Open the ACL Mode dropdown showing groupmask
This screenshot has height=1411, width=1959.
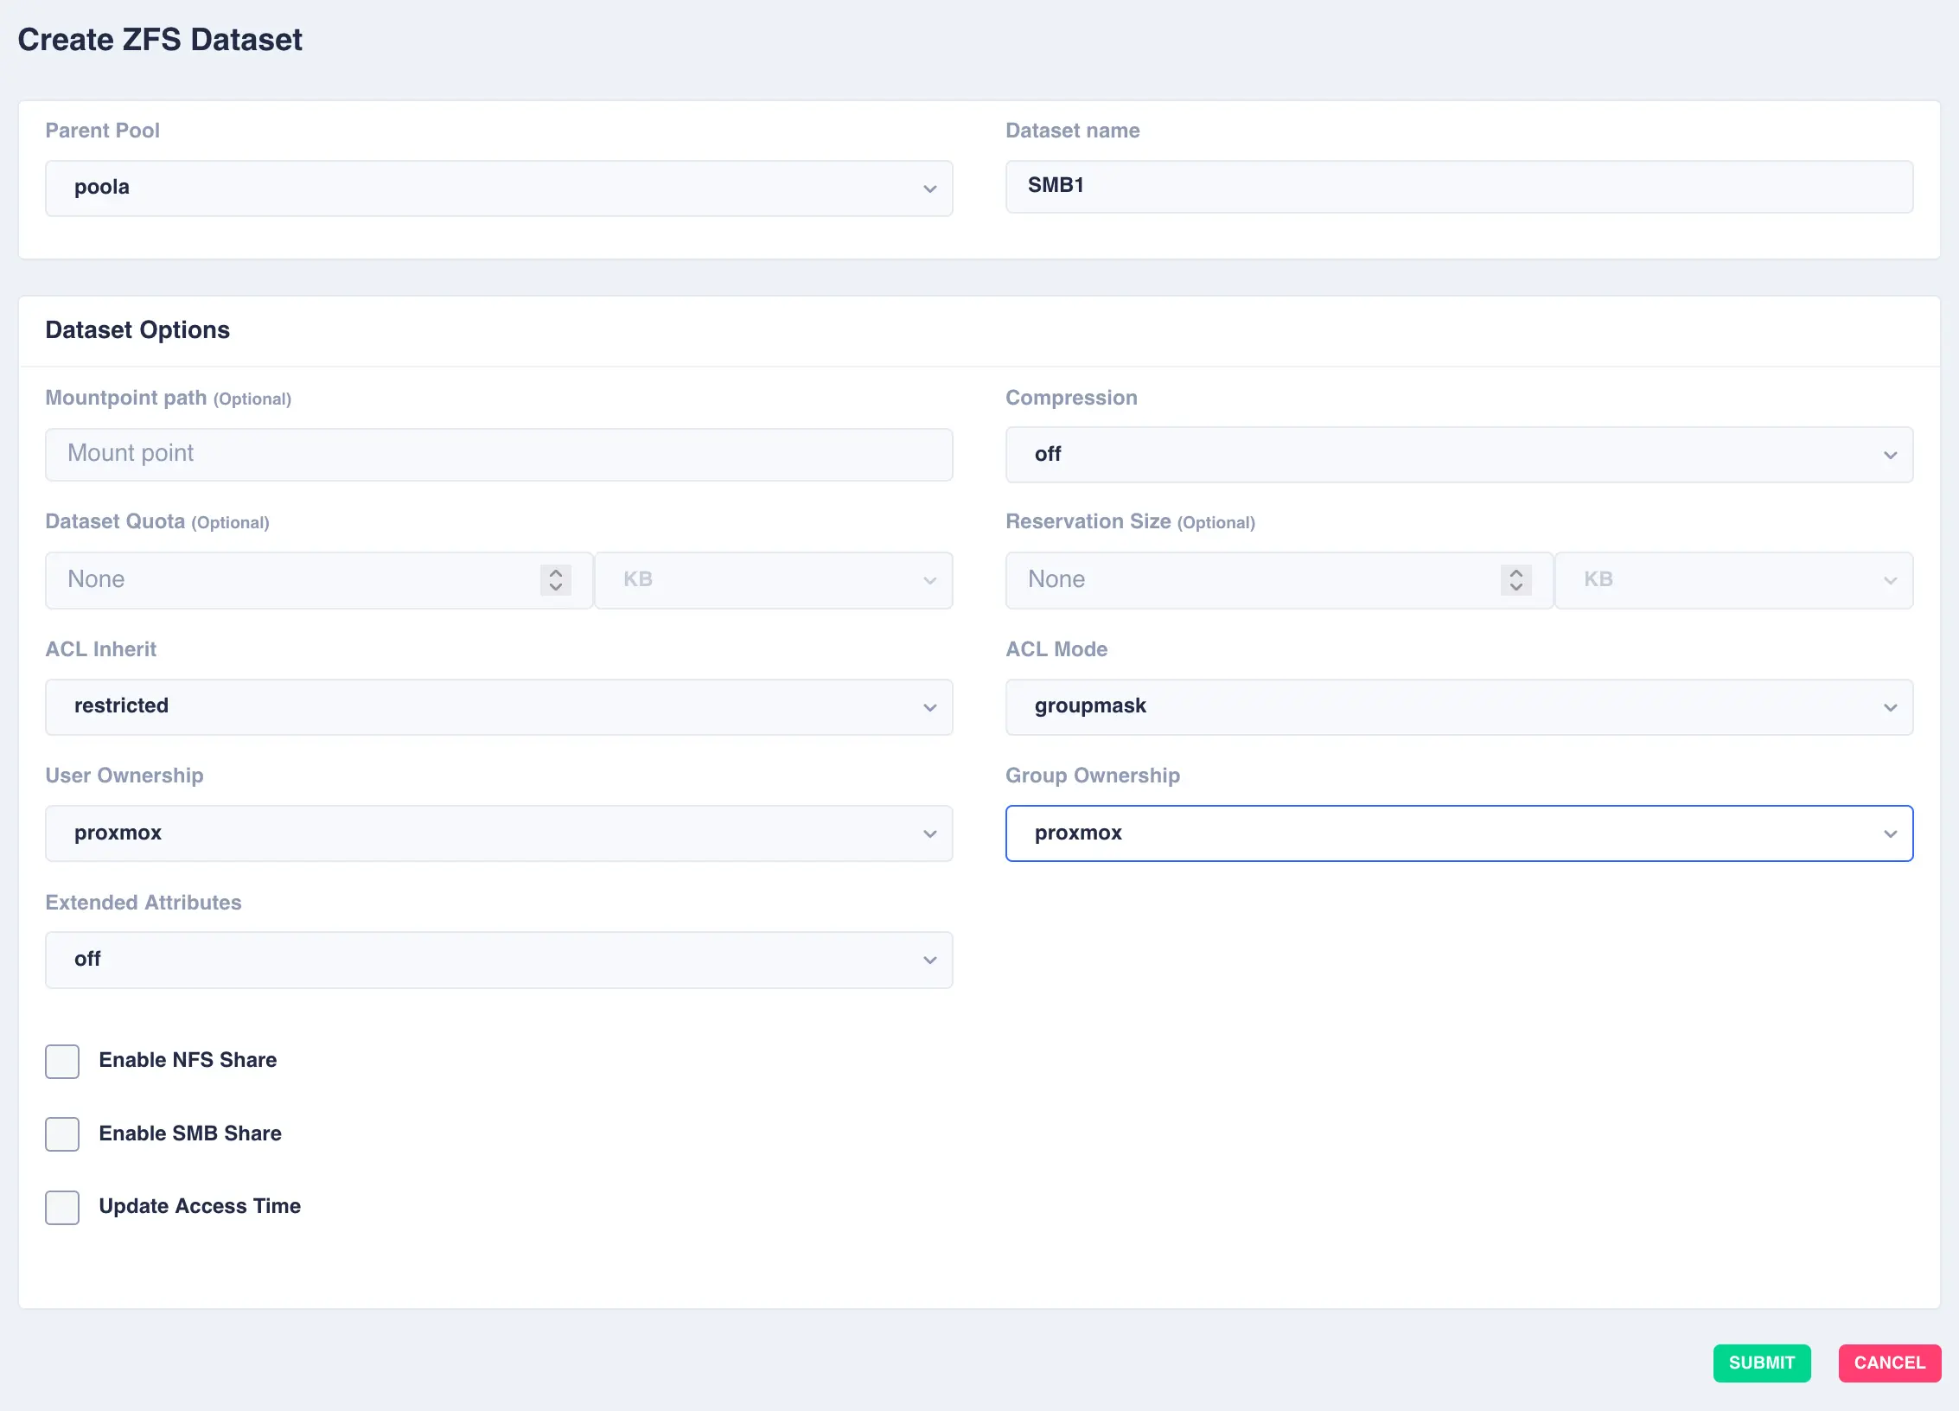[1459, 706]
